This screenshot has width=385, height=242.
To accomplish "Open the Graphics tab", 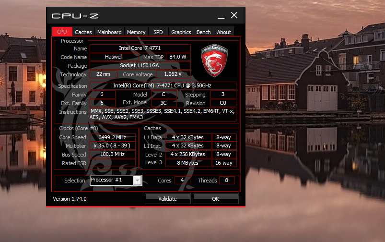I will click(181, 32).
